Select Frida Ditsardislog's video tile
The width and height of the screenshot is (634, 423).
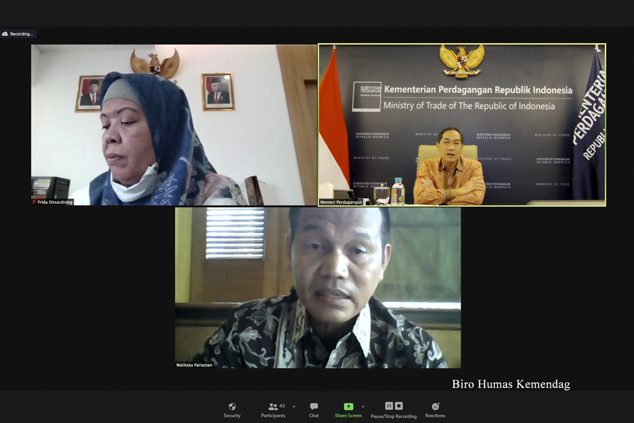tap(173, 124)
